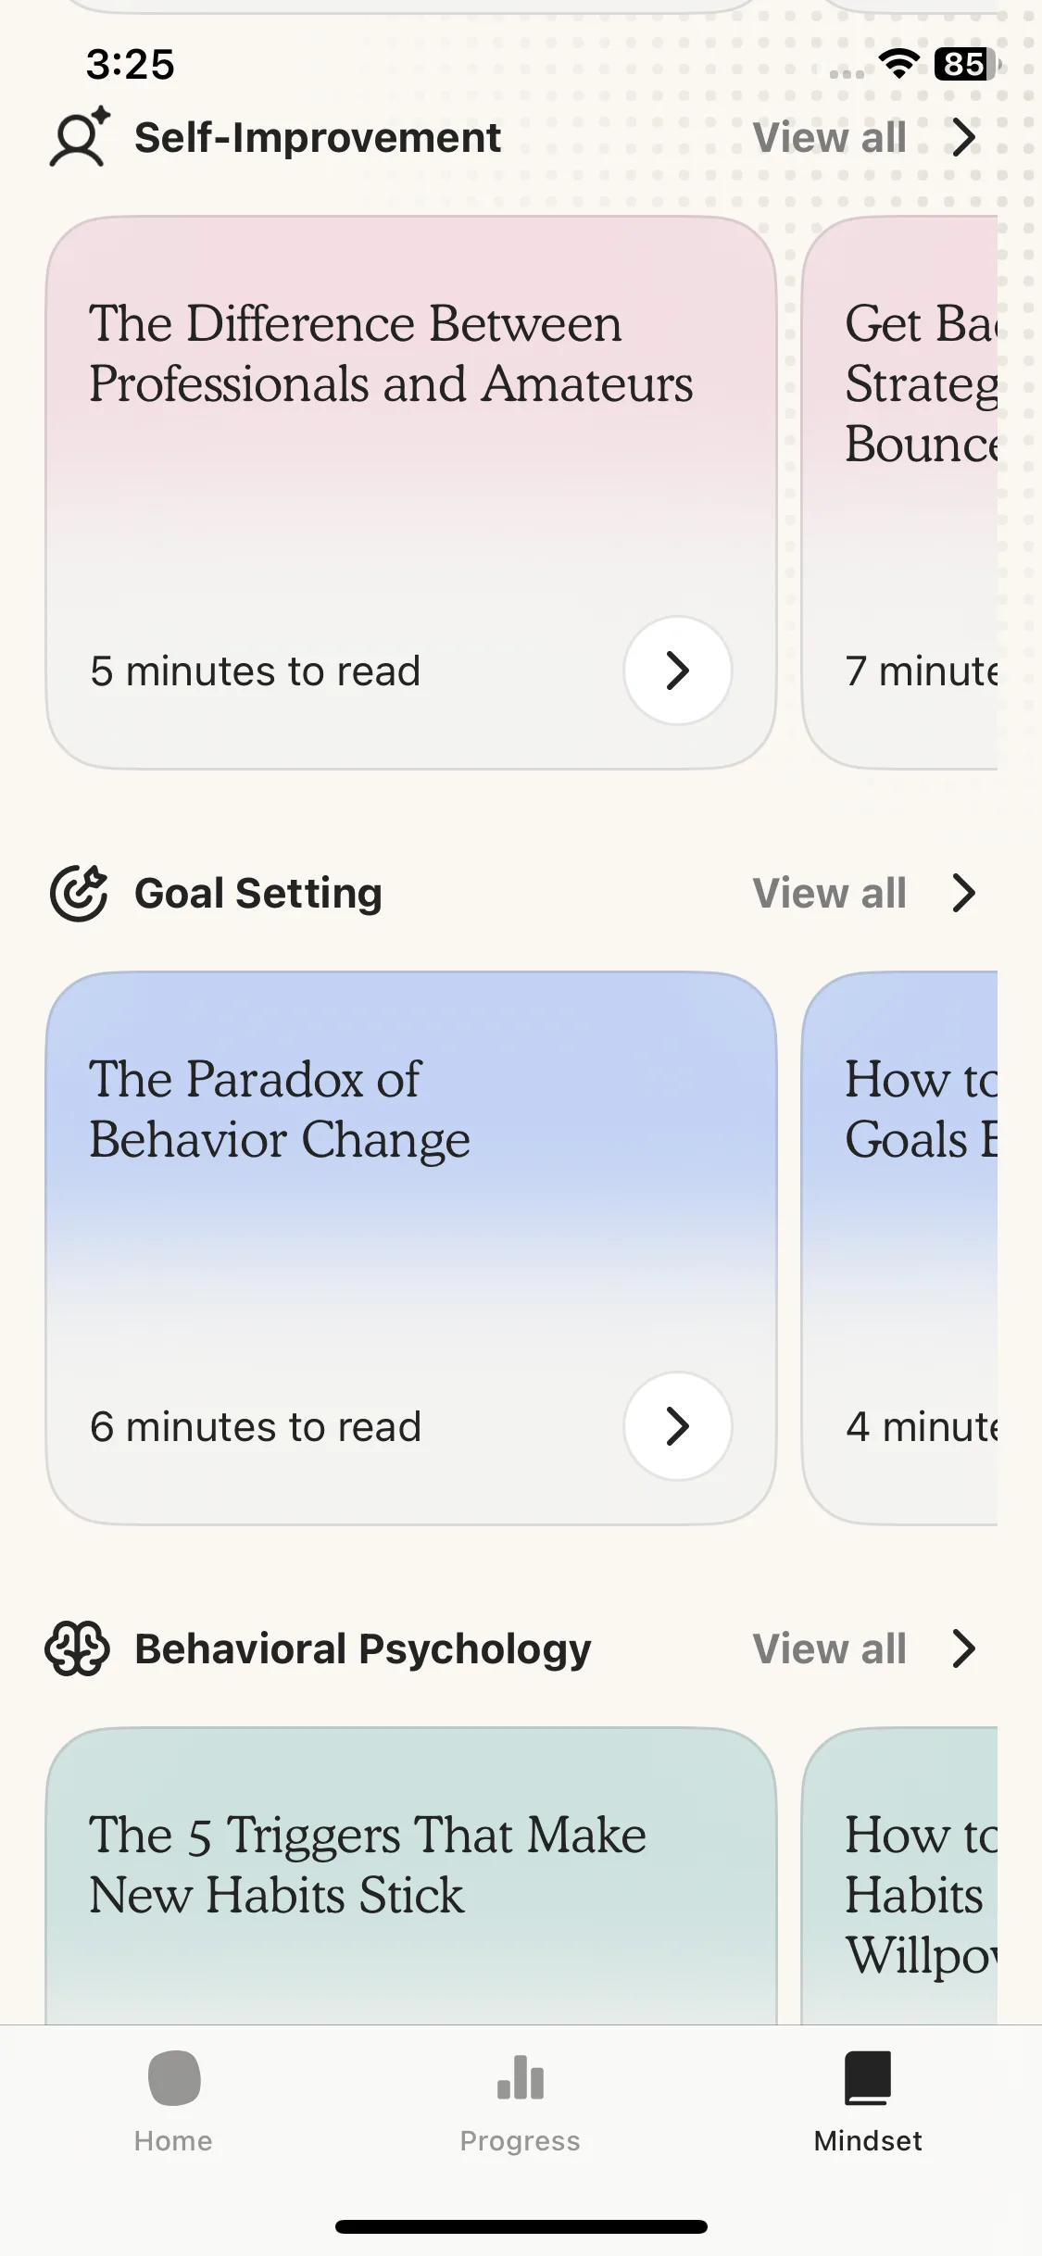Expand Self-Improvement section with chevron
The image size is (1042, 2256).
tap(964, 138)
